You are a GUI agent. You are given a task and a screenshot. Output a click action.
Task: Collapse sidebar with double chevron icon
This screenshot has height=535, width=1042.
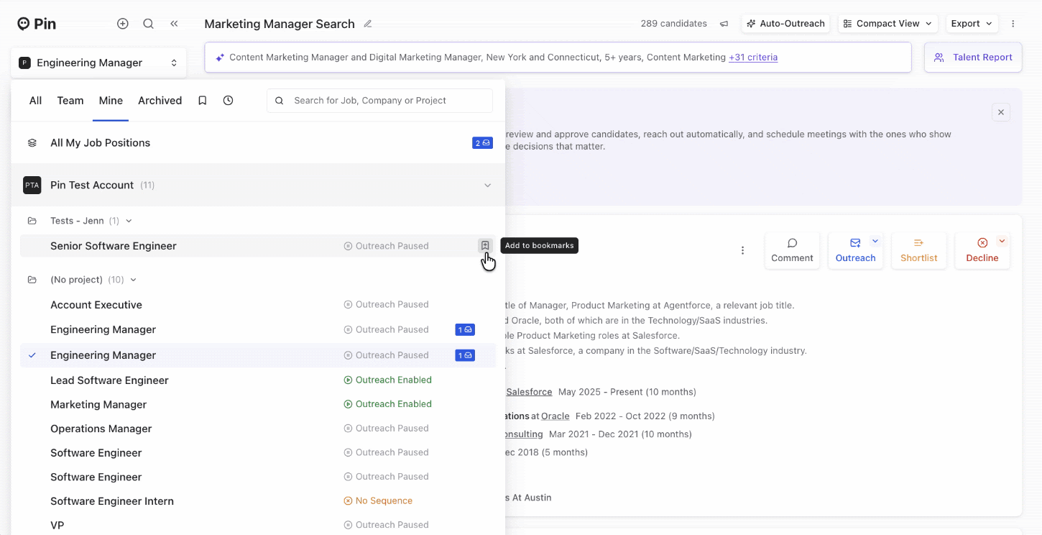(x=174, y=24)
